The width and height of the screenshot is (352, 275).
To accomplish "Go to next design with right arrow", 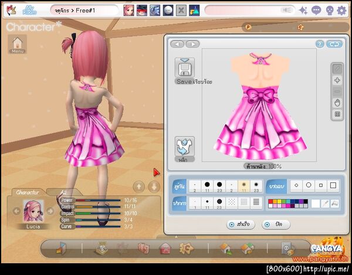I will click(x=192, y=44).
